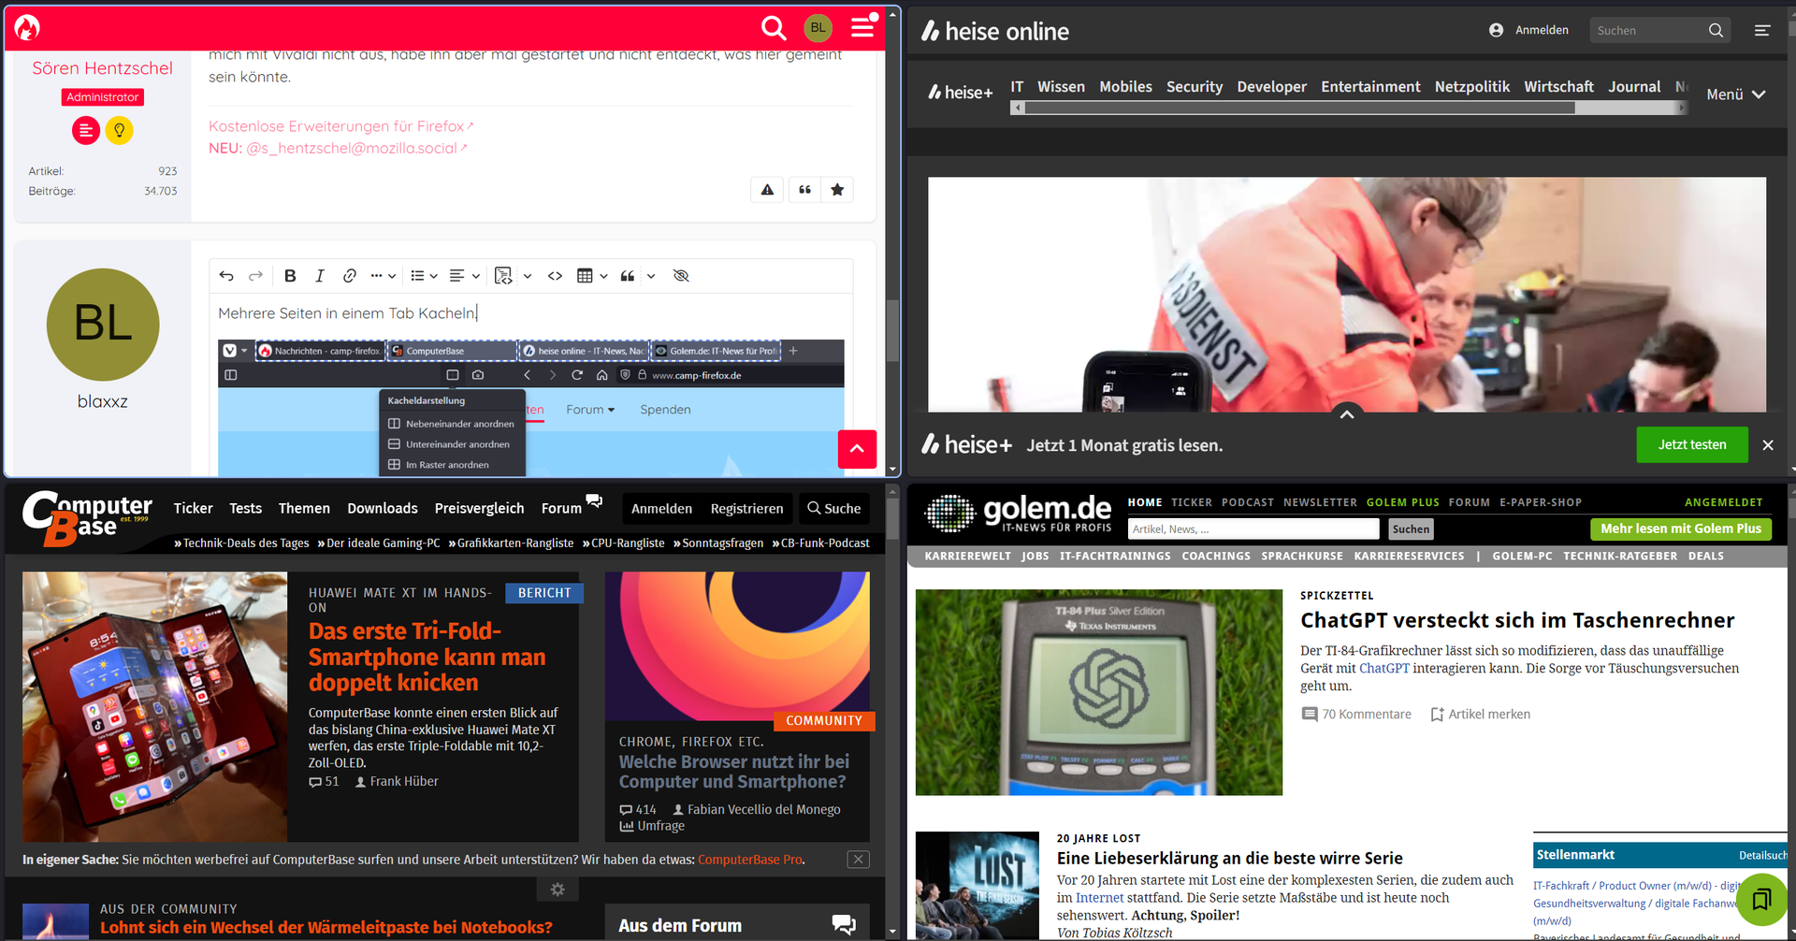Click the heise online search magnifier icon
1796x941 pixels.
pyautogui.click(x=1716, y=30)
